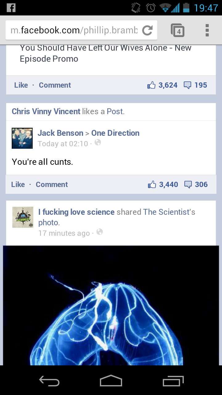Viewport: 222px width, 395px height.
Task: Open the blue jellyfish photo
Action: pyautogui.click(x=111, y=306)
